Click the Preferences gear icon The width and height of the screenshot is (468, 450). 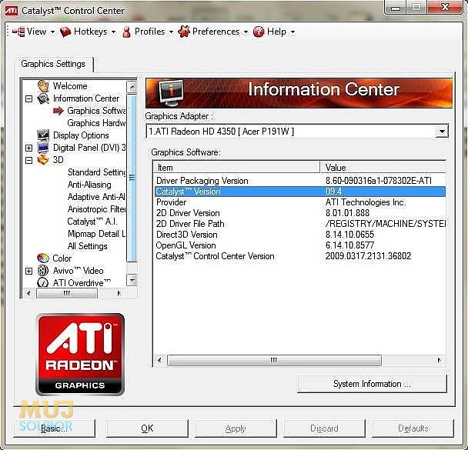click(184, 32)
